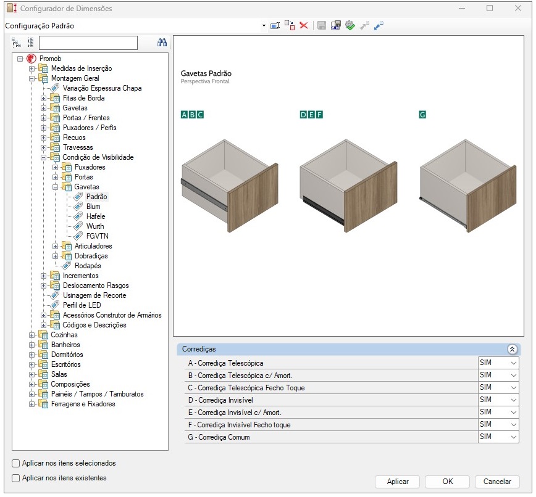Click the tree search text field

click(x=88, y=43)
